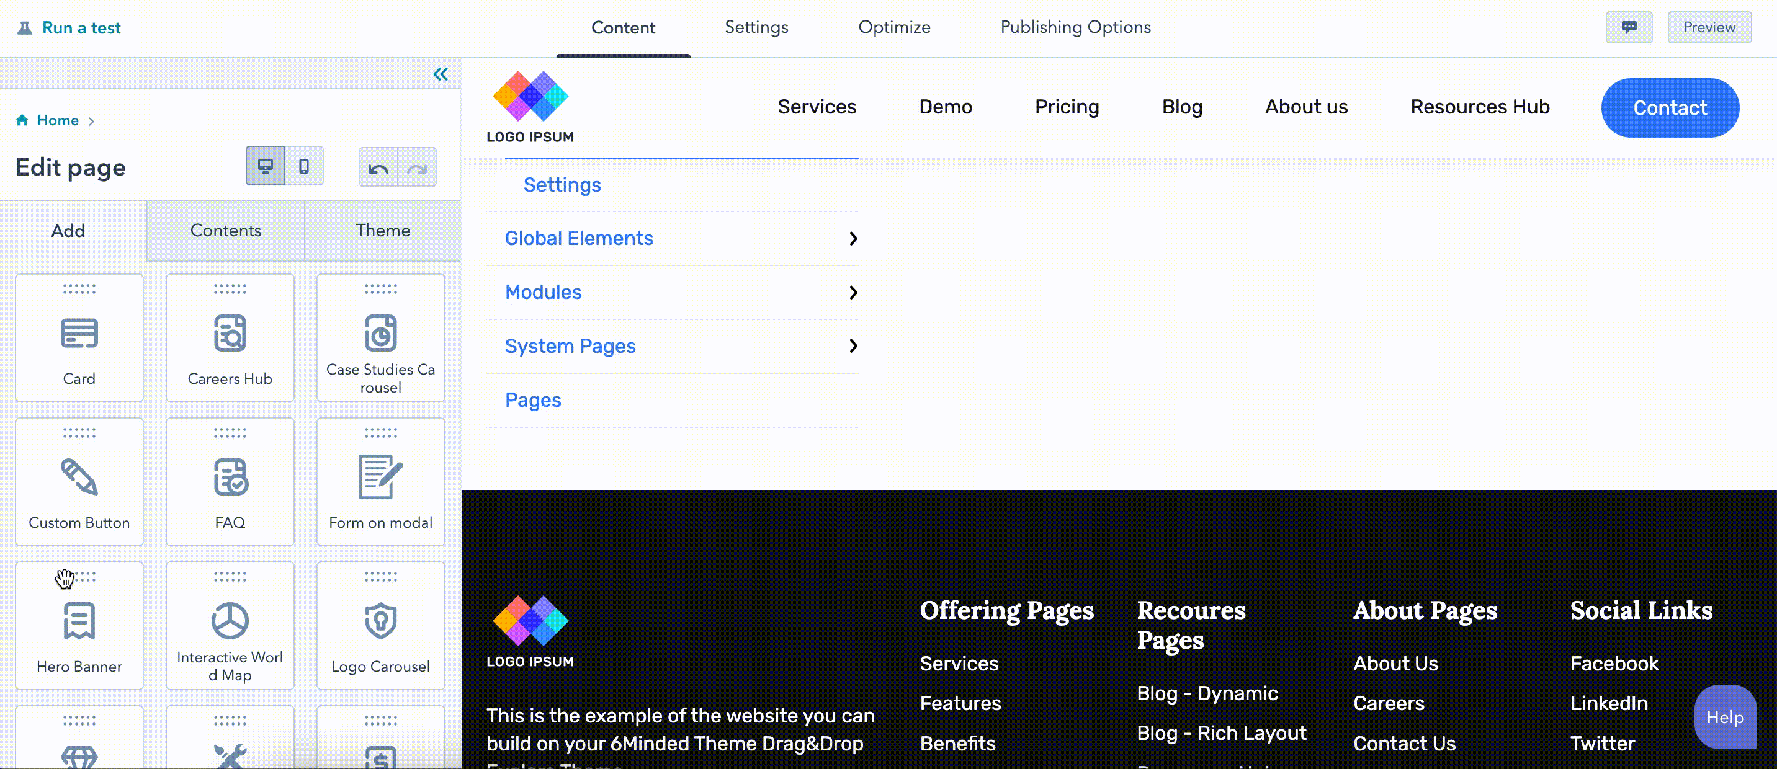Open the comments chat icon
This screenshot has height=769, width=1777.
(1629, 27)
